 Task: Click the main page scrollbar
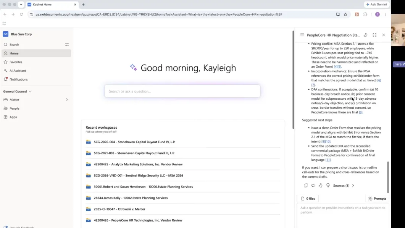pyautogui.click(x=293, y=79)
